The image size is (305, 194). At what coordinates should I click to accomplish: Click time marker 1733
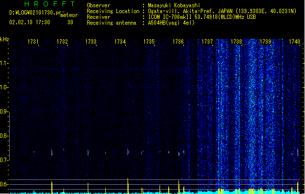point(91,42)
